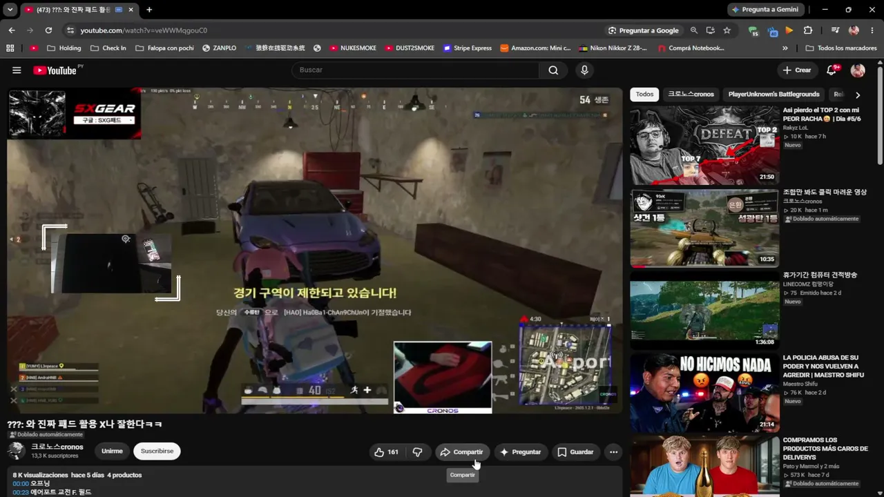The width and height of the screenshot is (884, 497).
Task: Open a new browser tab
Action: pyautogui.click(x=149, y=10)
